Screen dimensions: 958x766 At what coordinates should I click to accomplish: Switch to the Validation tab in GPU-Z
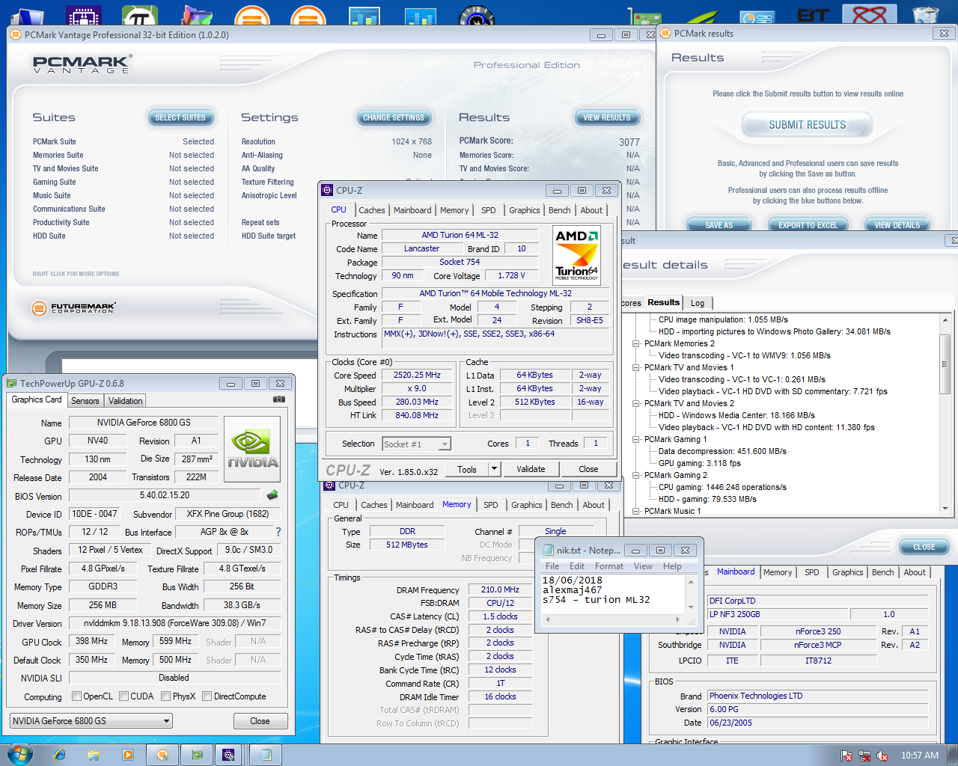pos(125,401)
